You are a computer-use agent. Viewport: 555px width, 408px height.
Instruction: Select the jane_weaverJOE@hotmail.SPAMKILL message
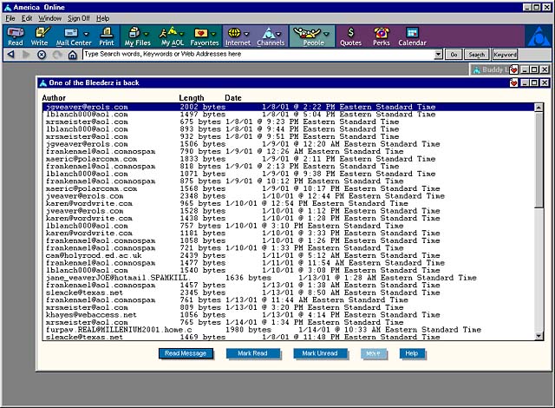tap(288, 278)
